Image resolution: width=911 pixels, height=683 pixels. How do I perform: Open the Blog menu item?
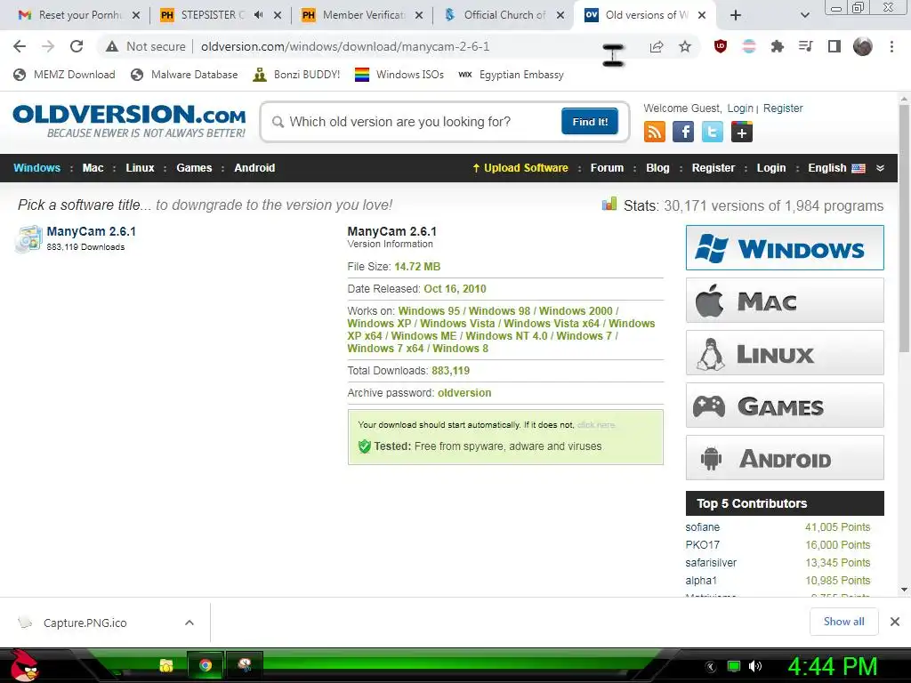point(657,168)
